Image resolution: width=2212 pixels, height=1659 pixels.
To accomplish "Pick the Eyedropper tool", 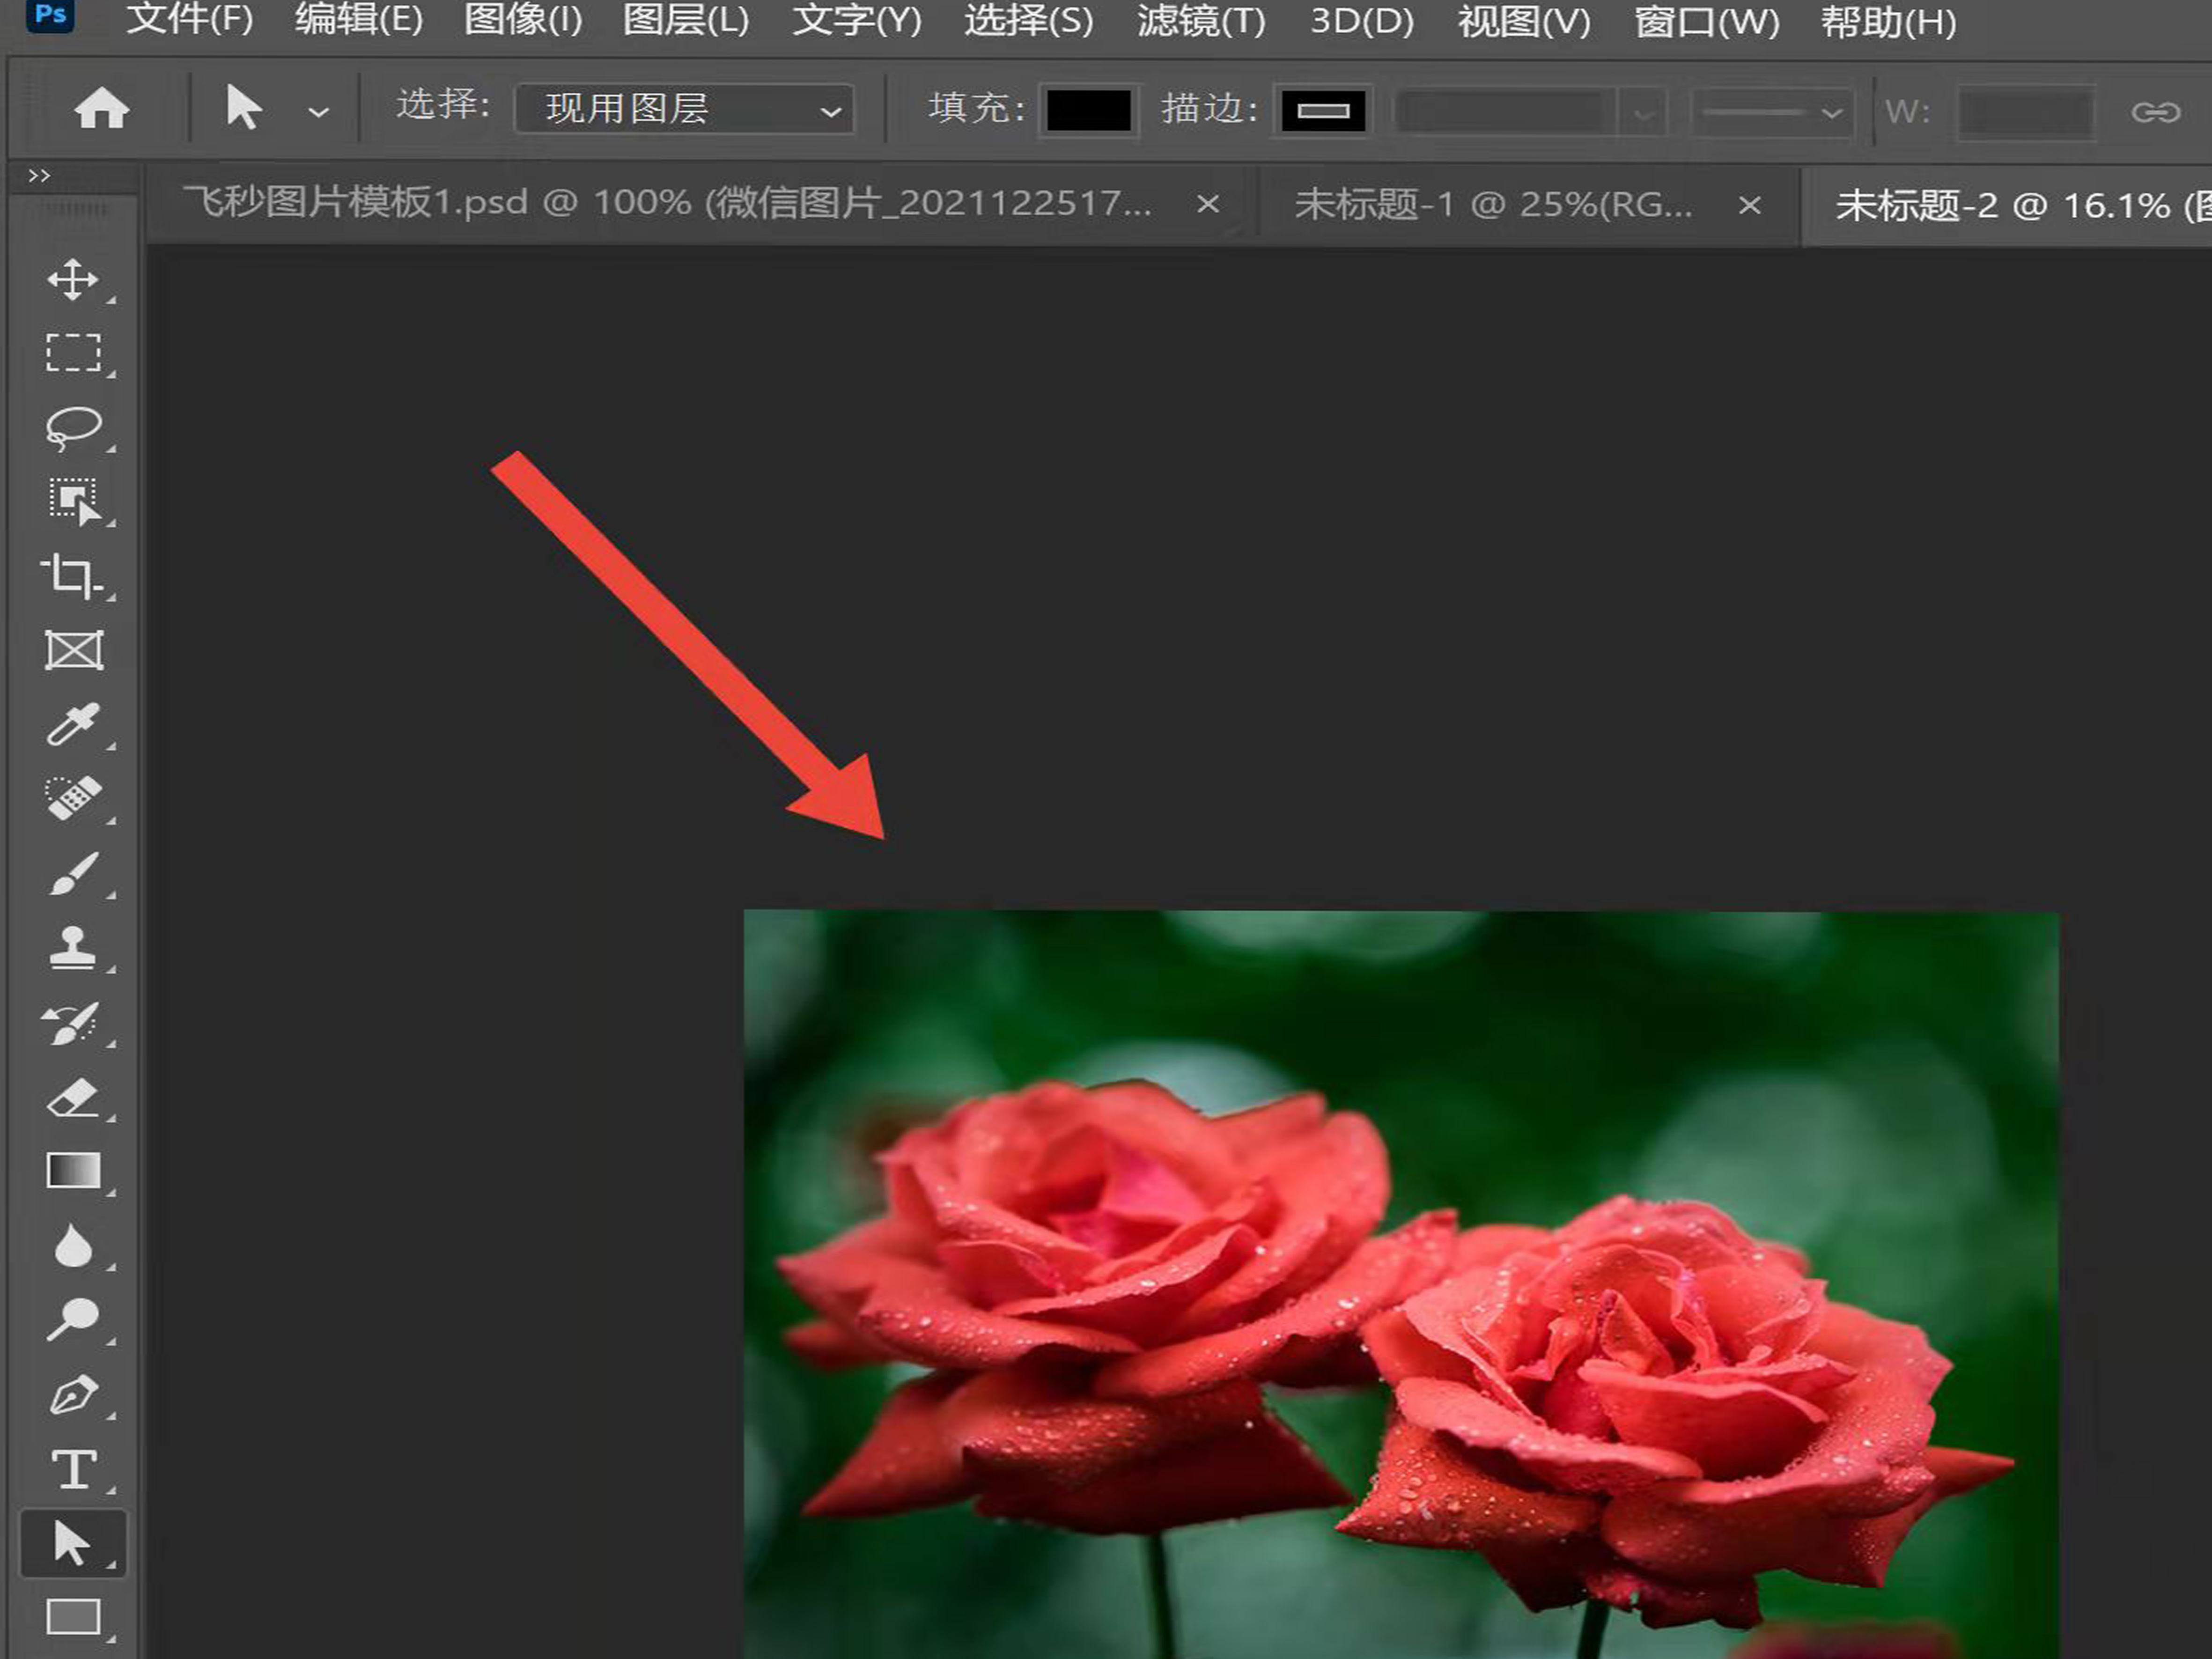I will (x=72, y=725).
